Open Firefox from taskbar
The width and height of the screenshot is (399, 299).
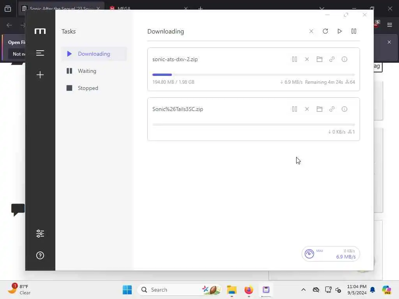[x=249, y=290]
